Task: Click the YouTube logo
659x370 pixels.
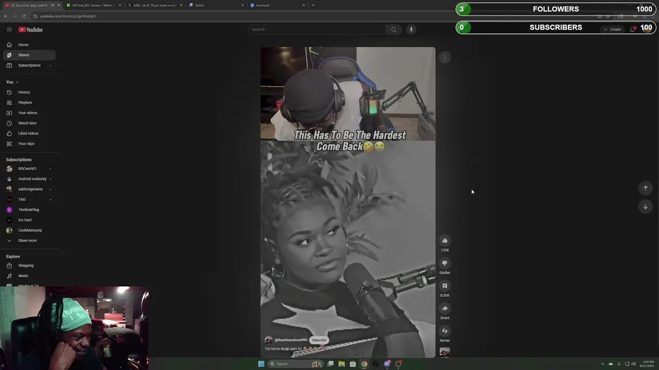Action: click(31, 30)
